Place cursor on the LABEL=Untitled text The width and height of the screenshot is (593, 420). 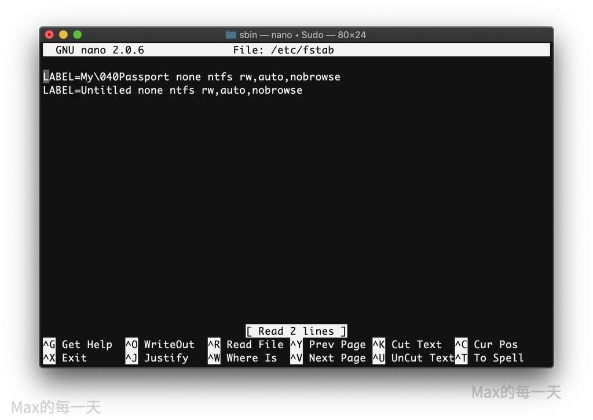[87, 90]
